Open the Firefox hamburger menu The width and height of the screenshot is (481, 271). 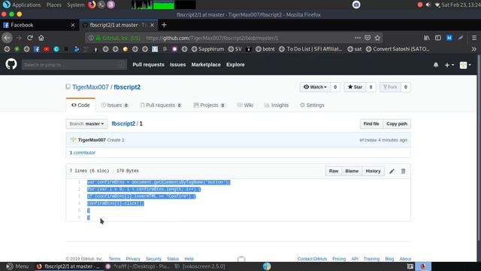pos(474,38)
